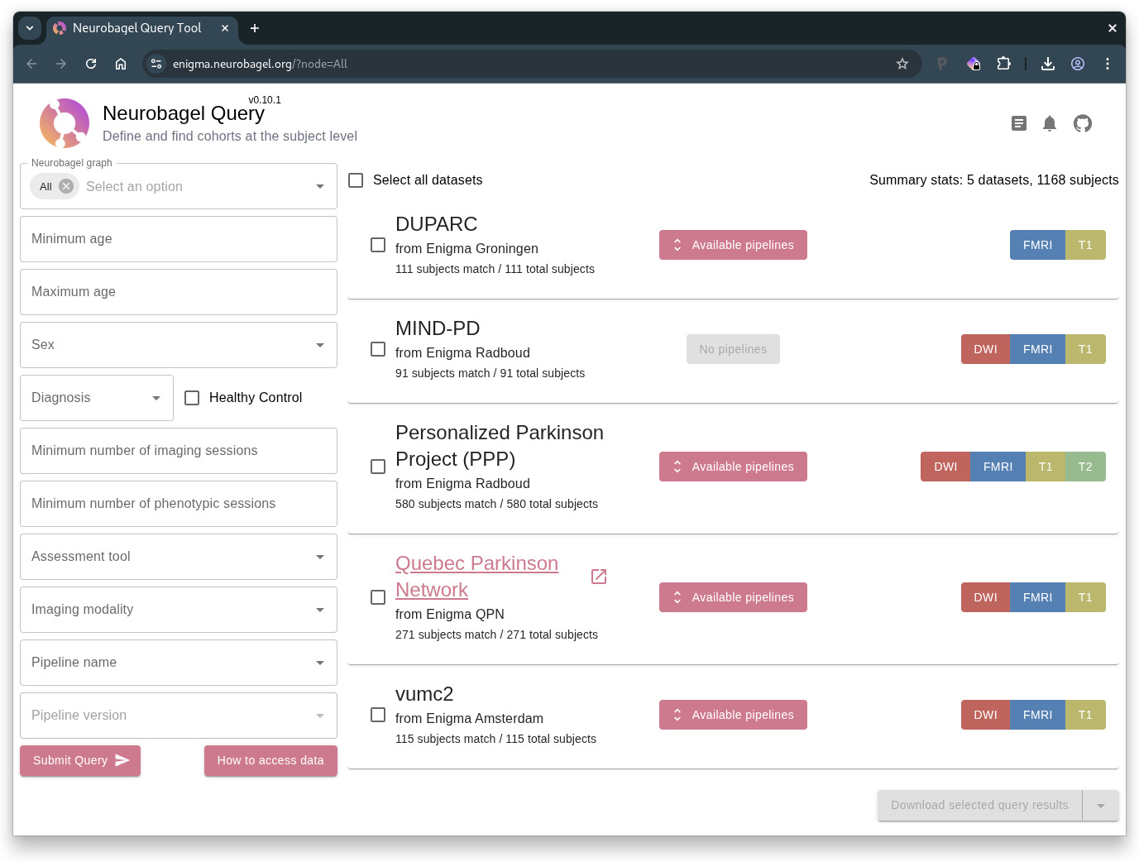The height and width of the screenshot is (862, 1139).
Task: Click How to access data button
Action: tap(270, 760)
